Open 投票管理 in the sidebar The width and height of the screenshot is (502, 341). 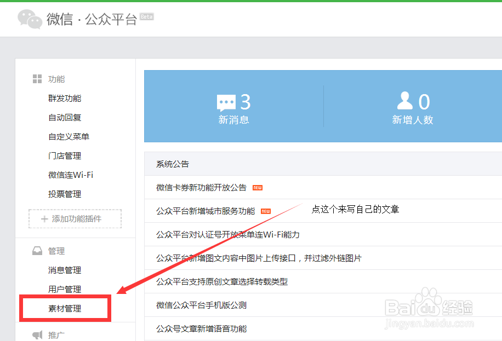click(x=65, y=194)
